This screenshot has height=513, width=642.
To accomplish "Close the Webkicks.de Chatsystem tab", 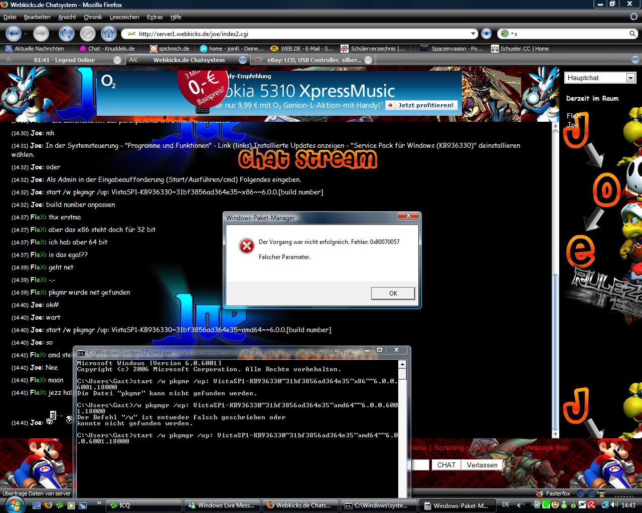I will click(243, 60).
